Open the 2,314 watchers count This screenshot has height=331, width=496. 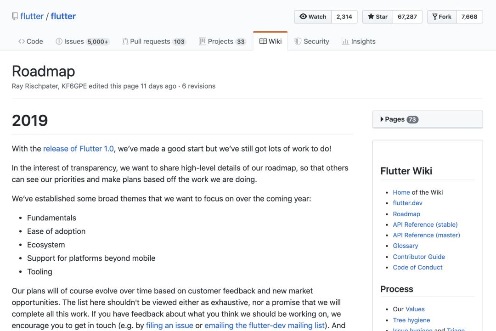point(344,17)
